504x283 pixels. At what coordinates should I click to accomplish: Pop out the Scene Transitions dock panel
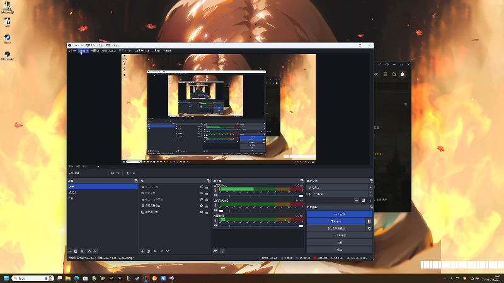(x=371, y=181)
